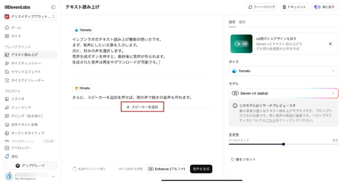343x185 pixels.
Task: Close the v3 voice design banner
Action: pyautogui.click(x=330, y=44)
